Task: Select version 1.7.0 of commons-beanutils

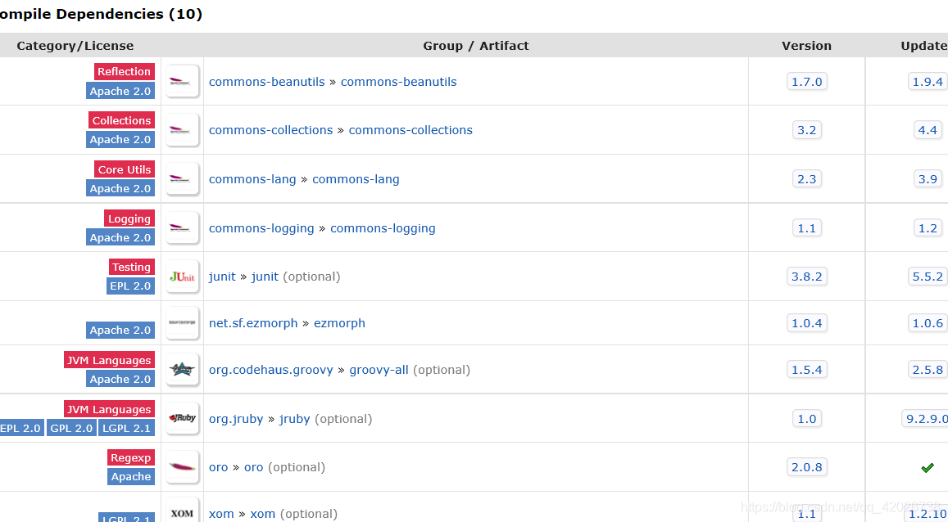Action: point(806,81)
